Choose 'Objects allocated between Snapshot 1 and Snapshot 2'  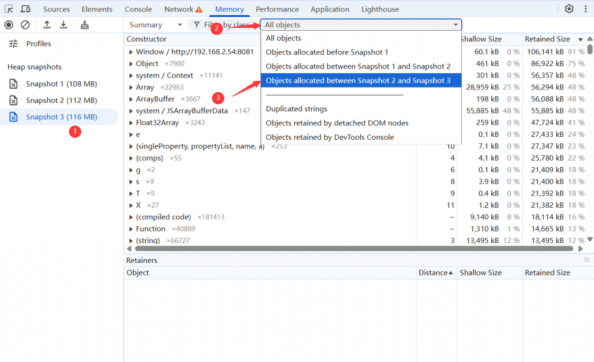(x=358, y=66)
